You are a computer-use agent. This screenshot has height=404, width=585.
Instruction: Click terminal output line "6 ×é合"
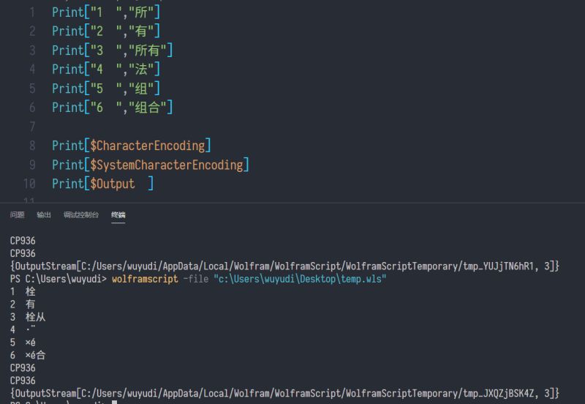[x=28, y=355]
